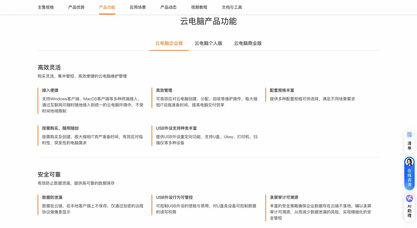This screenshot has width=417, height=228.
Task: Go to 主售规格 nav tab
Action: [46, 7]
